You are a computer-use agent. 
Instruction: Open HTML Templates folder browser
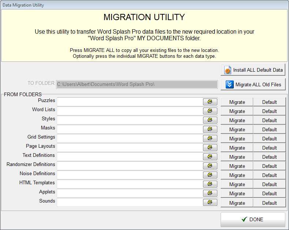pos(210,184)
